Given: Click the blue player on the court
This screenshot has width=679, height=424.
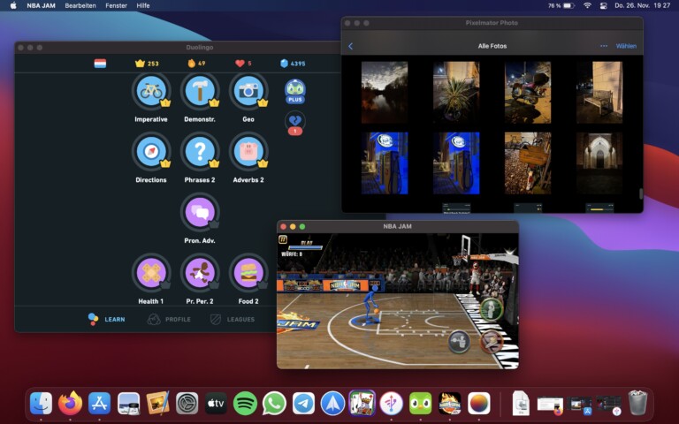Looking at the screenshot, I should (370, 304).
